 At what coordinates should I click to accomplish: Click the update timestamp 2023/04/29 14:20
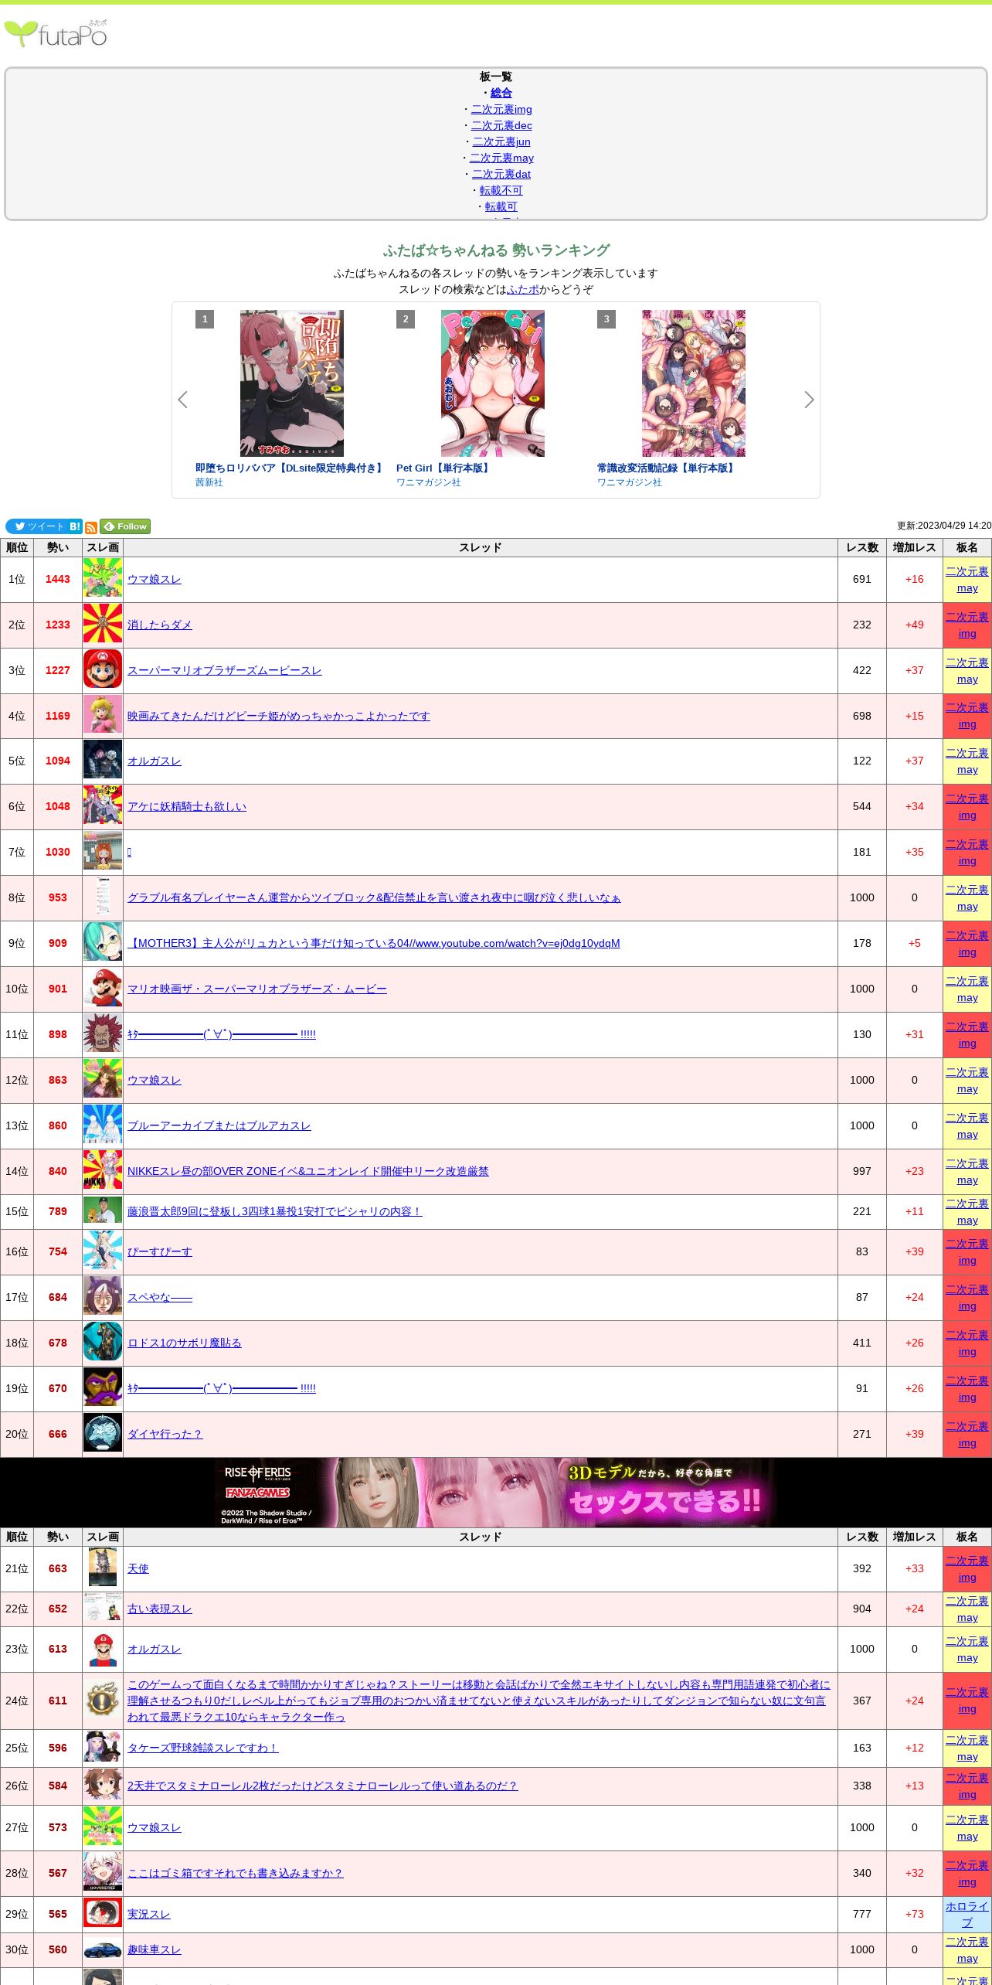944,526
